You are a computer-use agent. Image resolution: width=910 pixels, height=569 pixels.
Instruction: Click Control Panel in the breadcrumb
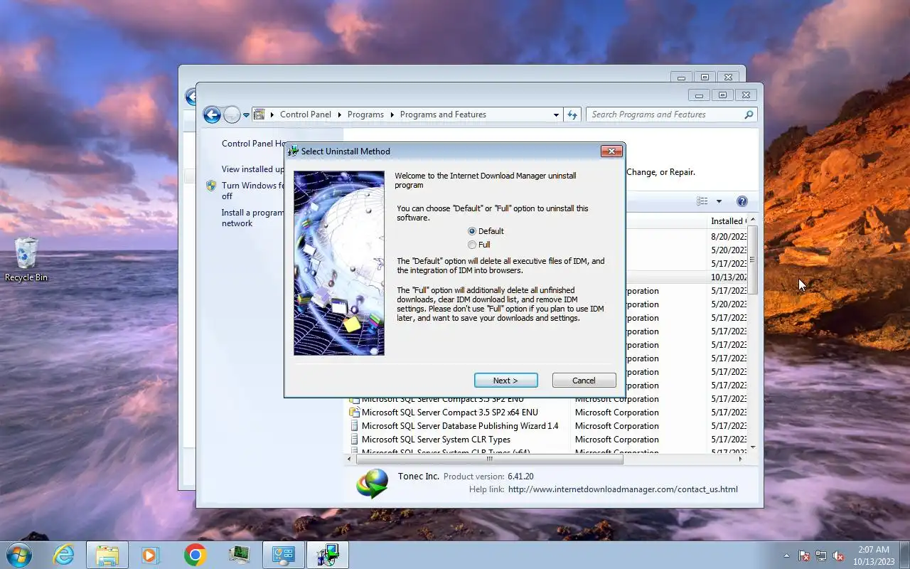[306, 115]
